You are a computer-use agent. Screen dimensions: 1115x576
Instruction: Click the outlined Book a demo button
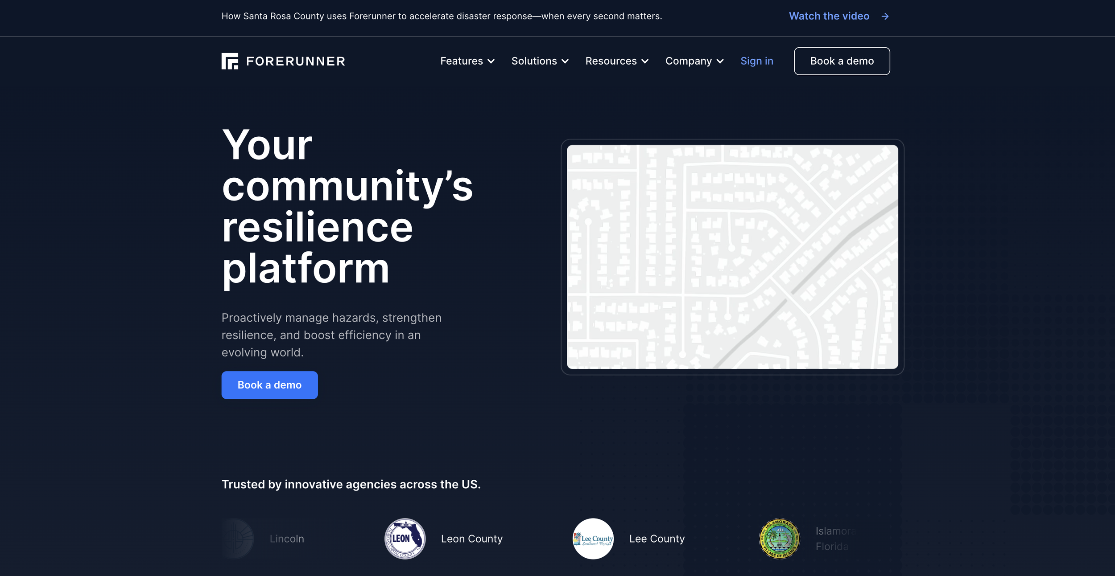click(842, 61)
